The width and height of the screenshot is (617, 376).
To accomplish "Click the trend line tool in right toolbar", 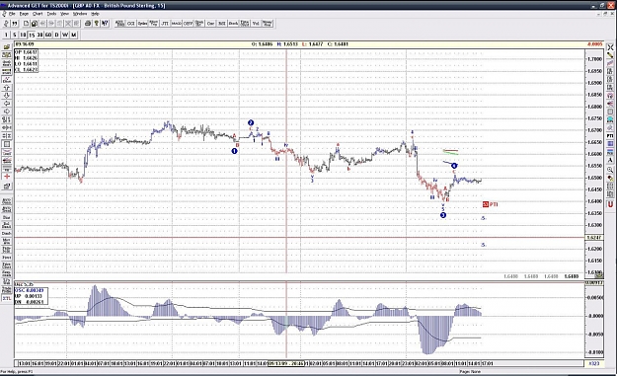I will [x=610, y=63].
